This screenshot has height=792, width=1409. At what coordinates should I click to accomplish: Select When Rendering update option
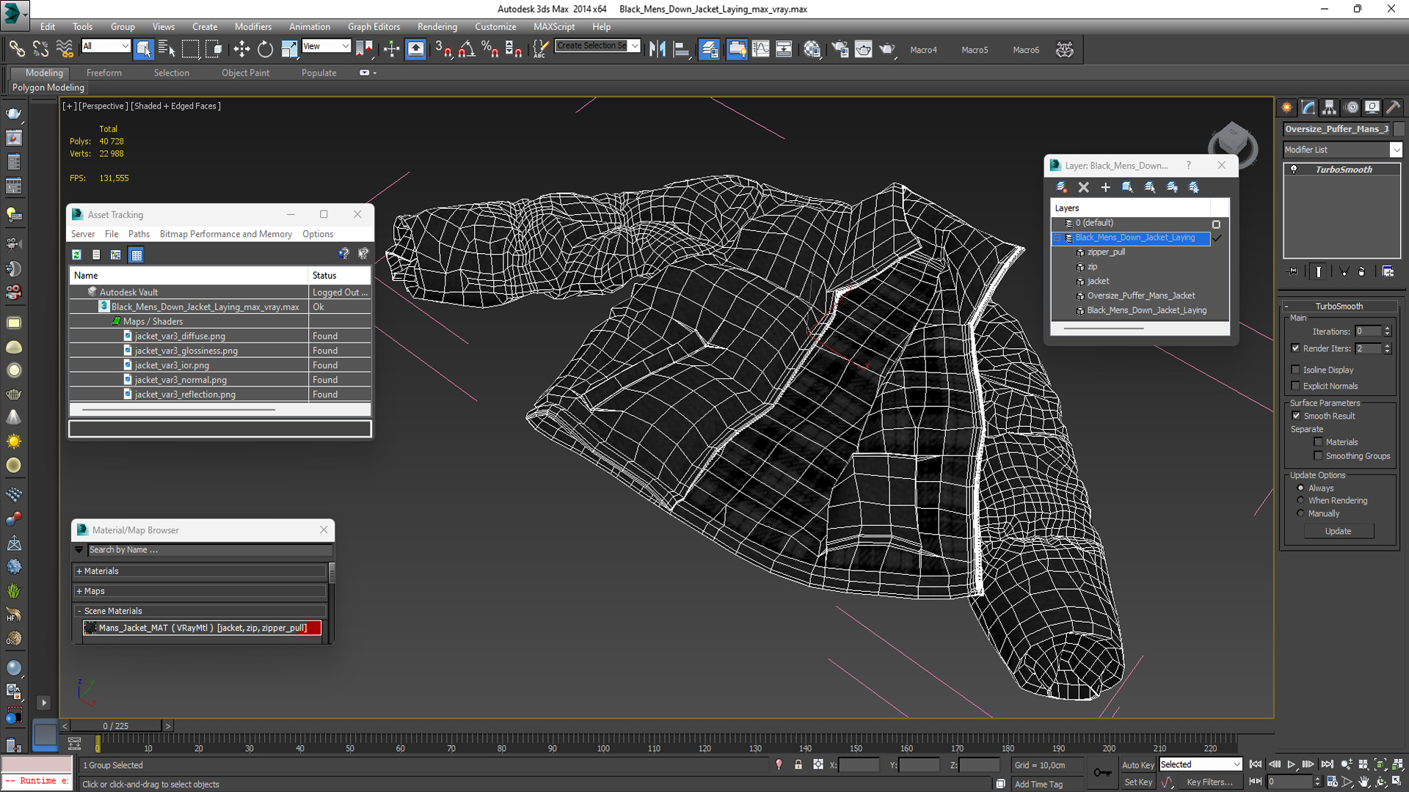1300,500
